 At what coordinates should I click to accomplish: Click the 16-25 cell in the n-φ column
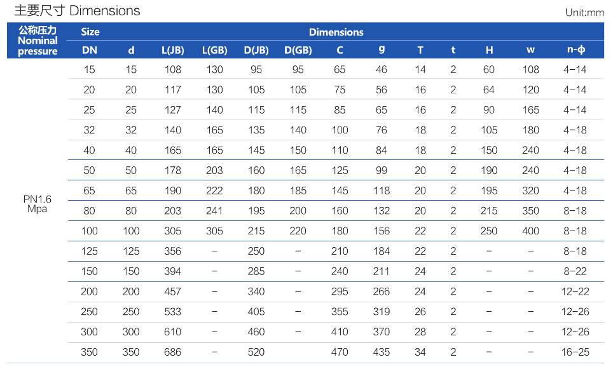click(x=575, y=352)
